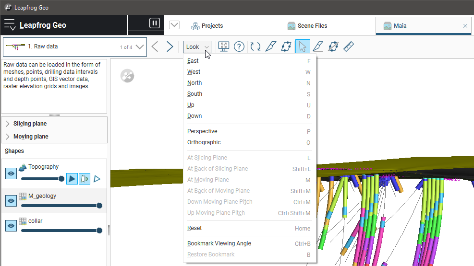Image resolution: width=474 pixels, height=266 pixels.
Task: Toggle Topography back face display
Action: pos(85,179)
